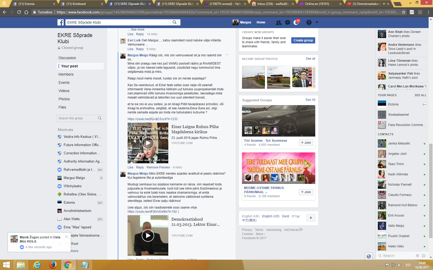Open Photos section of group
This screenshot has width=433, height=270.
tap(64, 99)
